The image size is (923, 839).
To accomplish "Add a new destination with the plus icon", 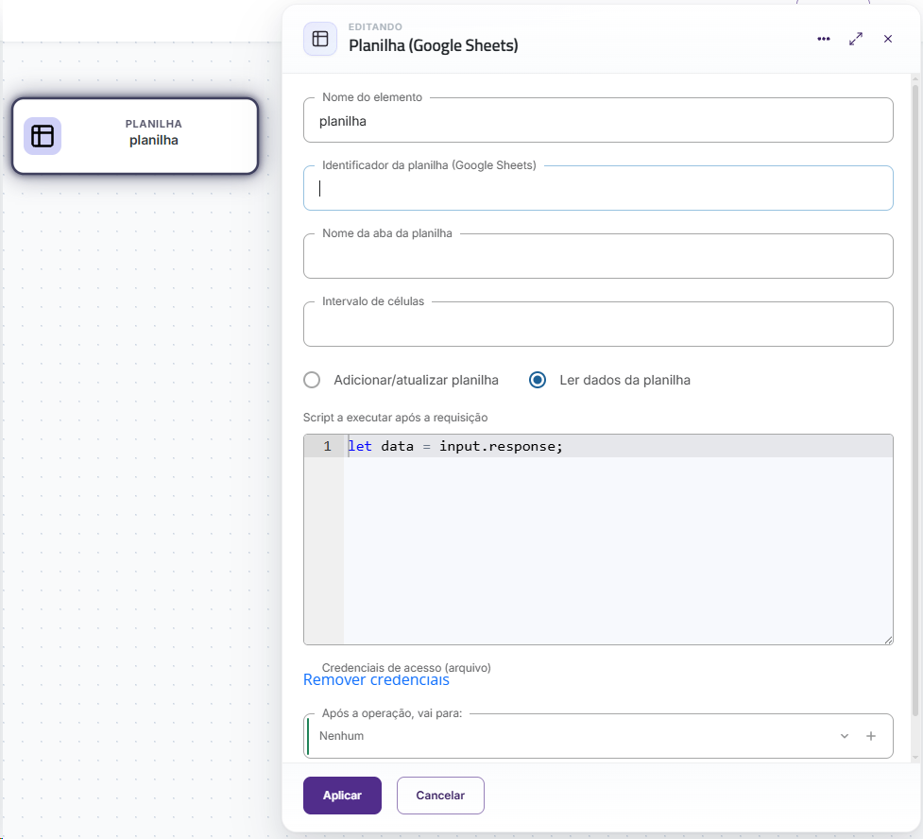I will tap(871, 736).
